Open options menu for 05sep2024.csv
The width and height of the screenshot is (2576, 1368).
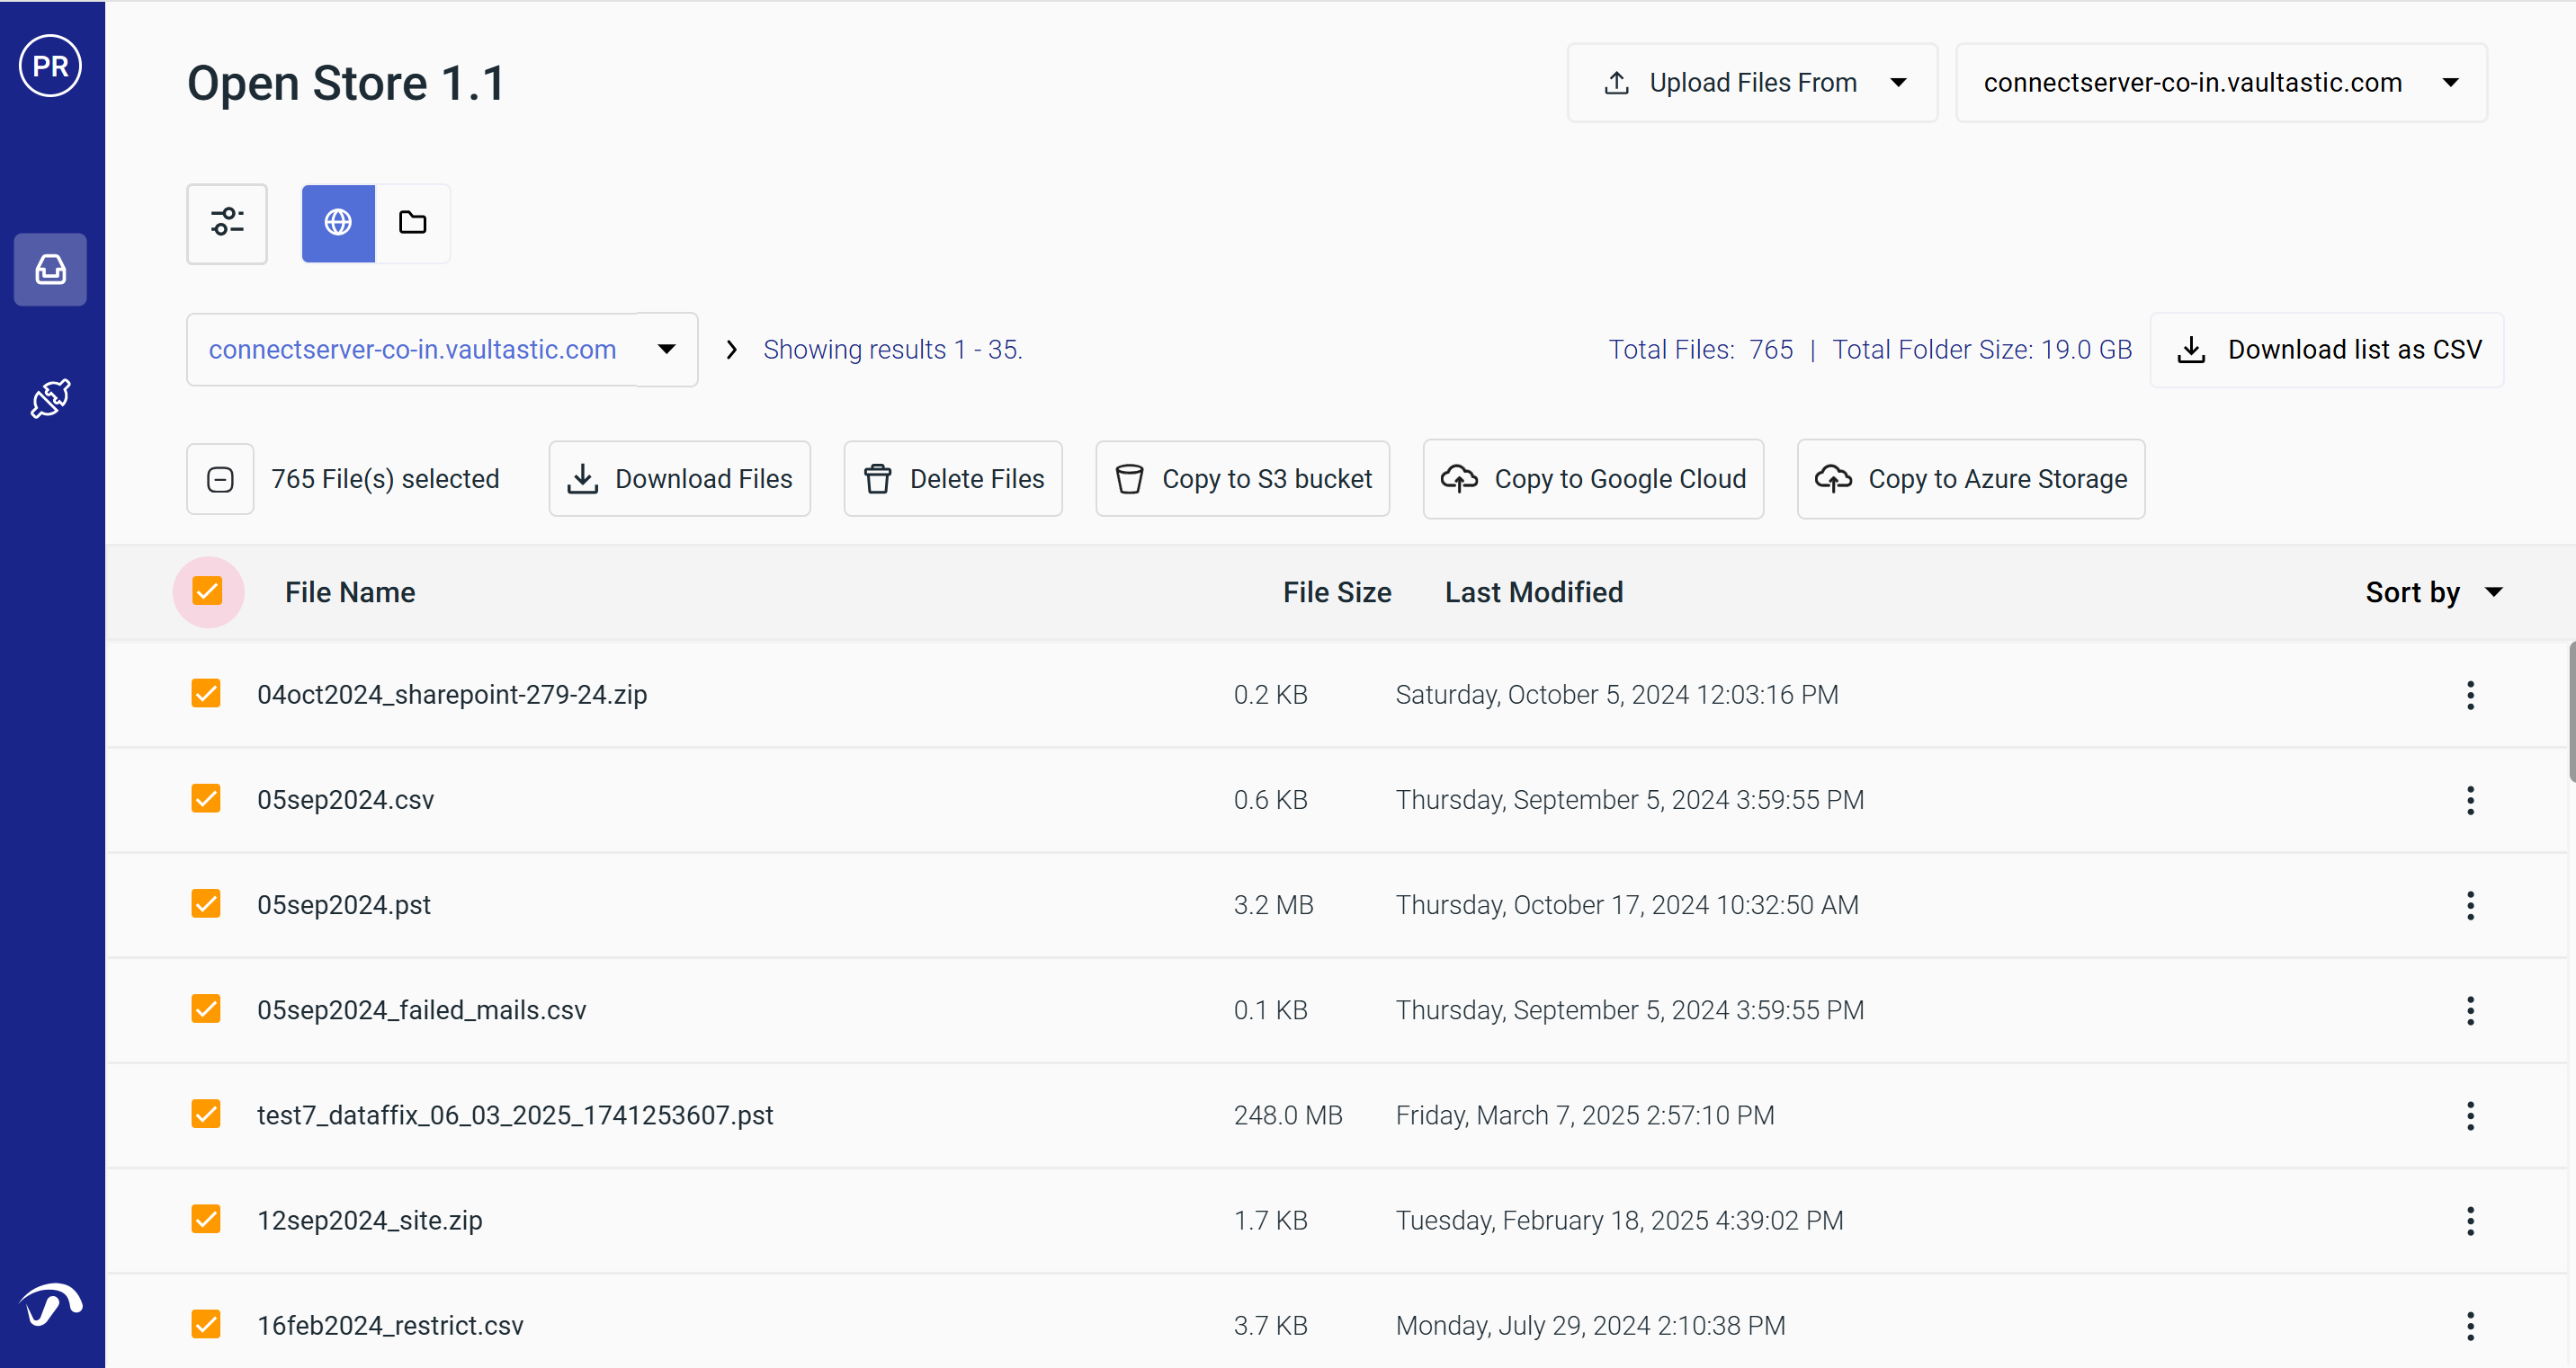2469,801
